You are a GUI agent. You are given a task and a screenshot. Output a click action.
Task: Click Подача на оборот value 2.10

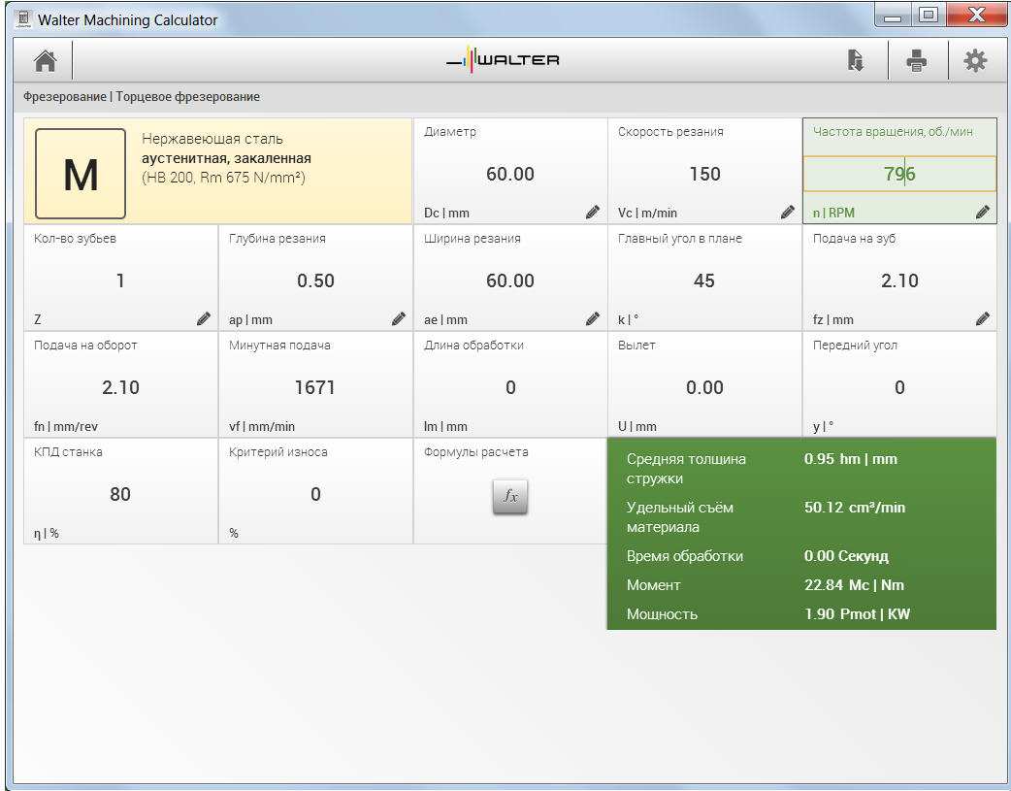[120, 387]
